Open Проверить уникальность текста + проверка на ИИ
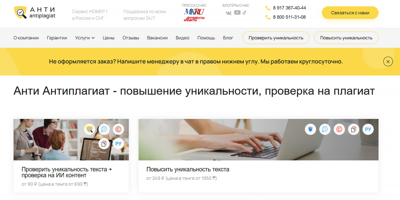Image resolution: width=400 pixels, height=200 pixels. [66, 172]
